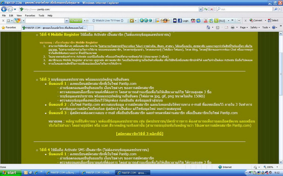Expand the address bar URL history dropdown
Screen dimensions: 283x176
[200, 9]
